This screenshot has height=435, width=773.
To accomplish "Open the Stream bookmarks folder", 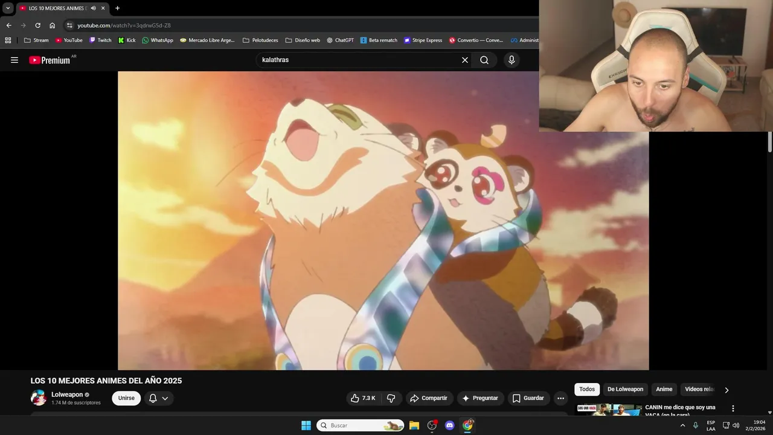I will click(x=36, y=40).
